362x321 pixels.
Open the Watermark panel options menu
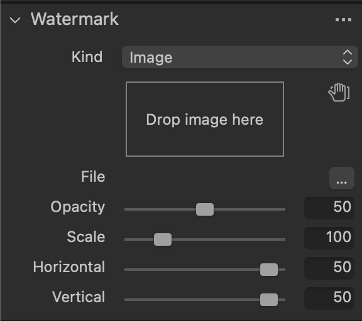coord(343,20)
